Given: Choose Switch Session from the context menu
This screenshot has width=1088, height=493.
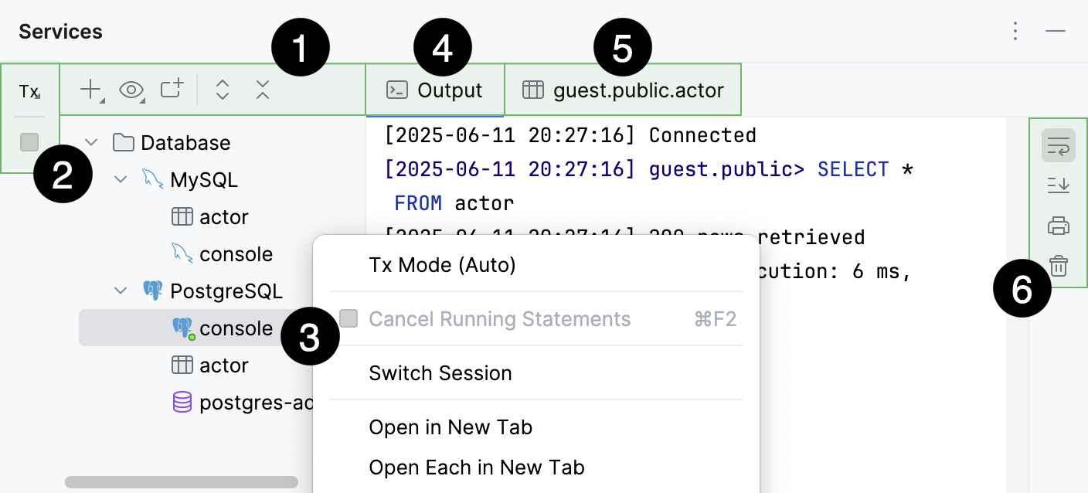Looking at the screenshot, I should [440, 373].
